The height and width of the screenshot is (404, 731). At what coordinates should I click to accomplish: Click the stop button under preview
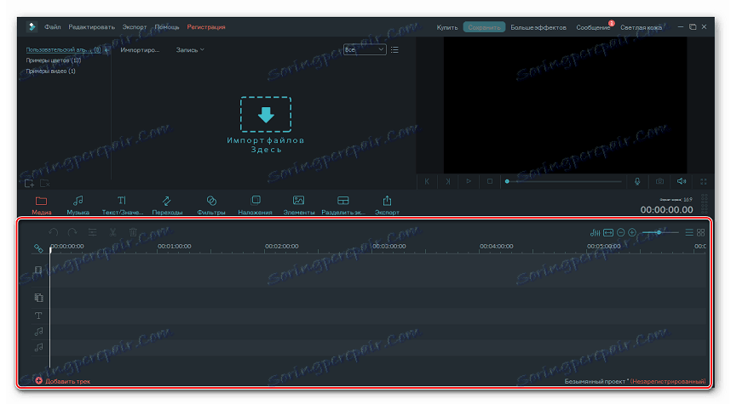pos(490,181)
